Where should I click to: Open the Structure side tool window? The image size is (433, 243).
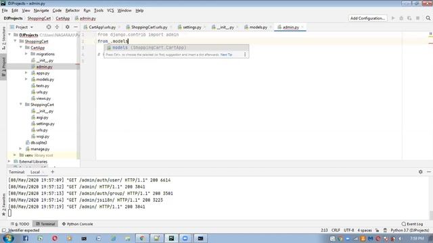pyautogui.click(x=3, y=38)
